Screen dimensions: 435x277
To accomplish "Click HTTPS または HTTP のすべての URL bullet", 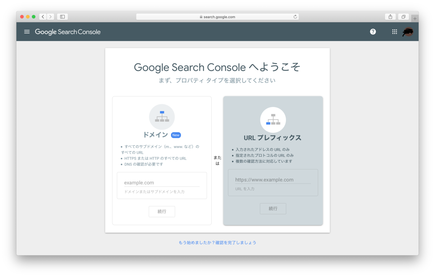I will pyautogui.click(x=156, y=158).
